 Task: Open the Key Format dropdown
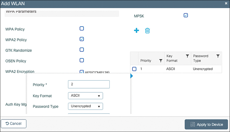coord(85,96)
